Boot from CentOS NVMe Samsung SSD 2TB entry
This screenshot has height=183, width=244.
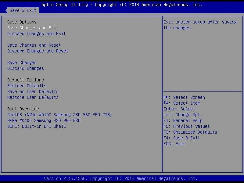pyautogui.click(x=59, y=115)
